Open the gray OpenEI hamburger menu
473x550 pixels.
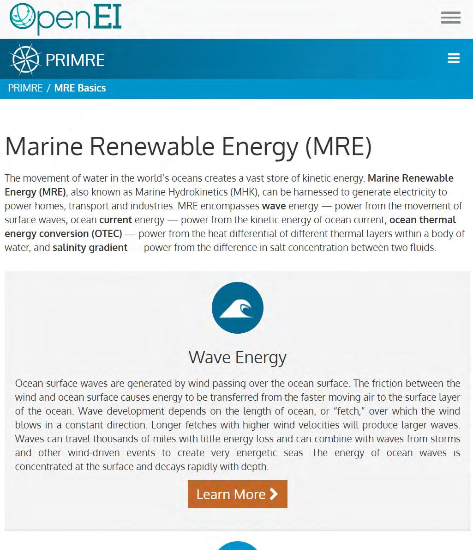450,18
